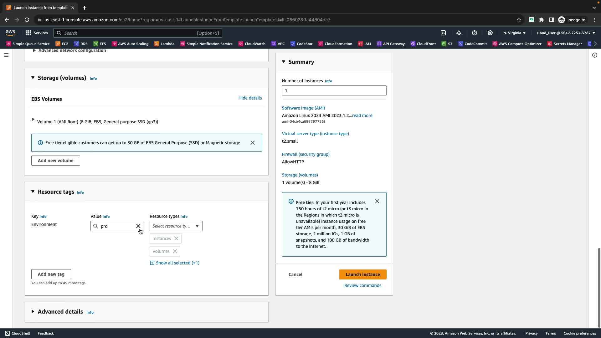The image size is (601, 338).
Task: Open the AWS support help icon
Action: [x=475, y=33]
